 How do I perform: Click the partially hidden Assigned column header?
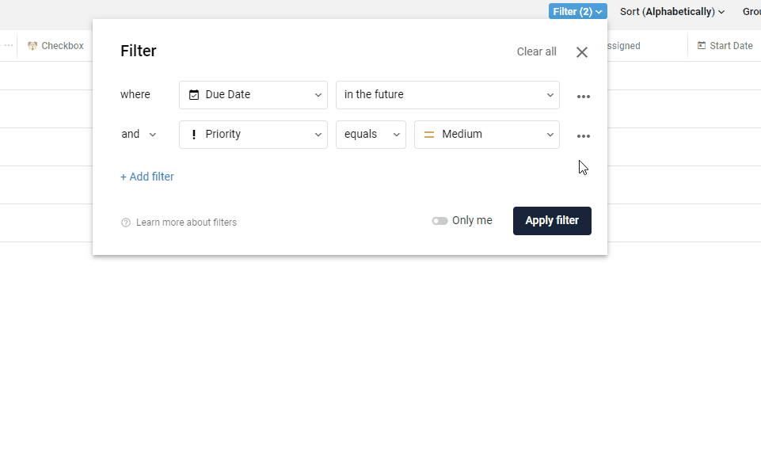[624, 46]
